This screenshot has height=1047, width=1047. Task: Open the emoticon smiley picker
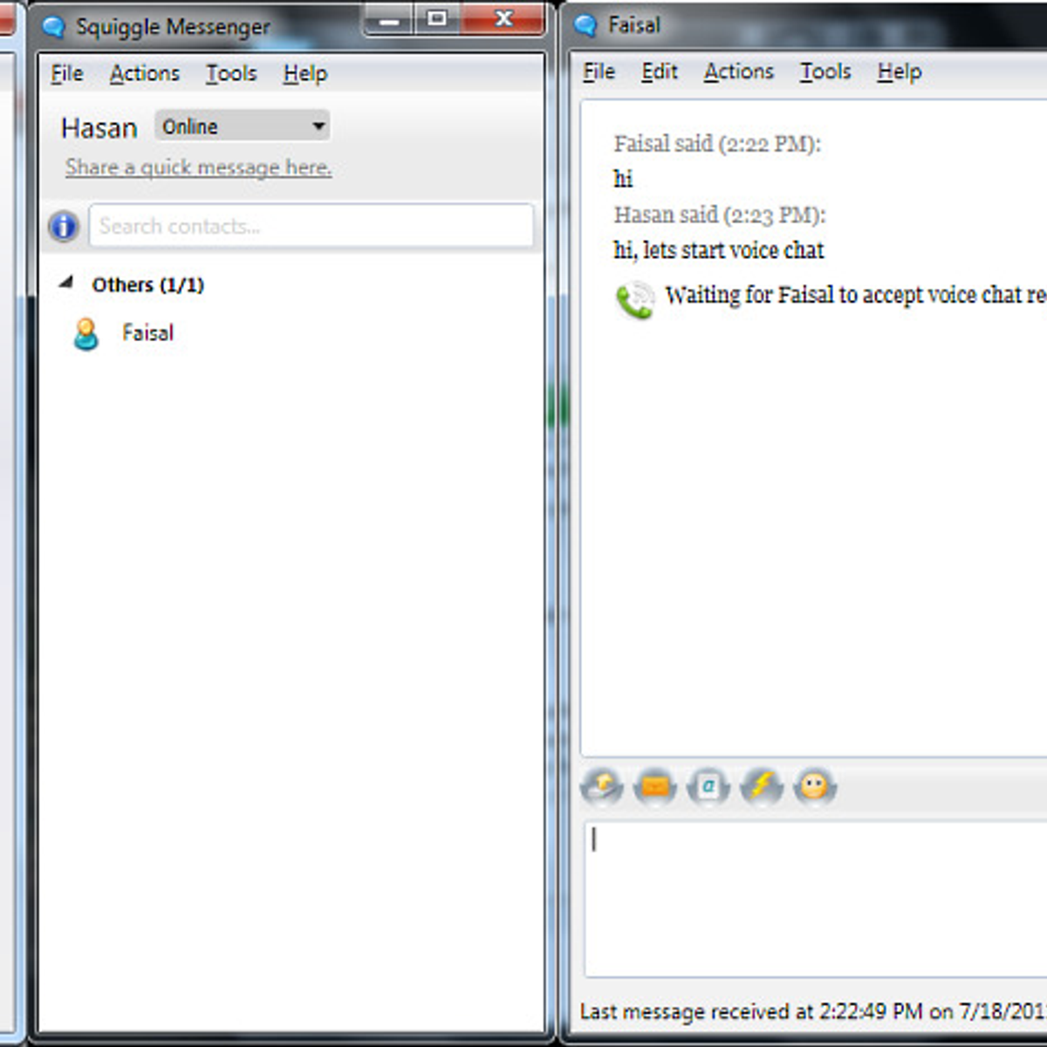coord(815,787)
